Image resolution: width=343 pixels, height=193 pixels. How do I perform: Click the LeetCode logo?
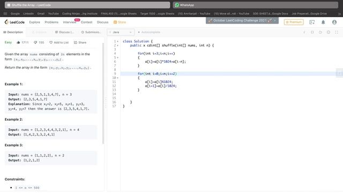tap(14, 22)
